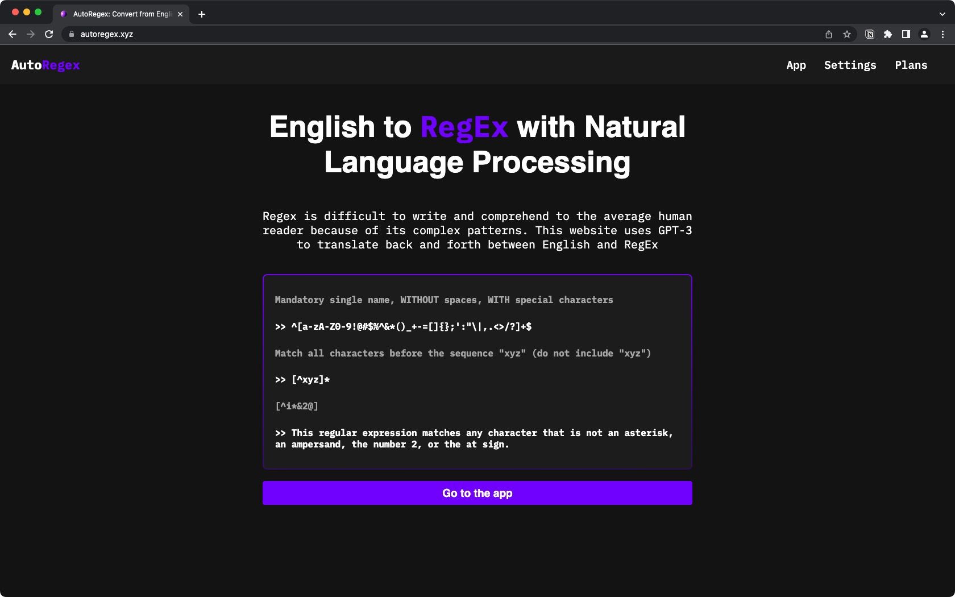Open the App nav link
The height and width of the screenshot is (597, 955).
coord(796,65)
